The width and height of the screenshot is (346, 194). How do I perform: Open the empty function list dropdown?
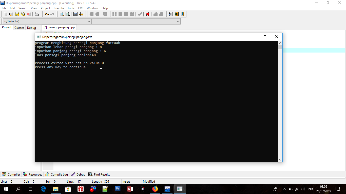coord(178,21)
